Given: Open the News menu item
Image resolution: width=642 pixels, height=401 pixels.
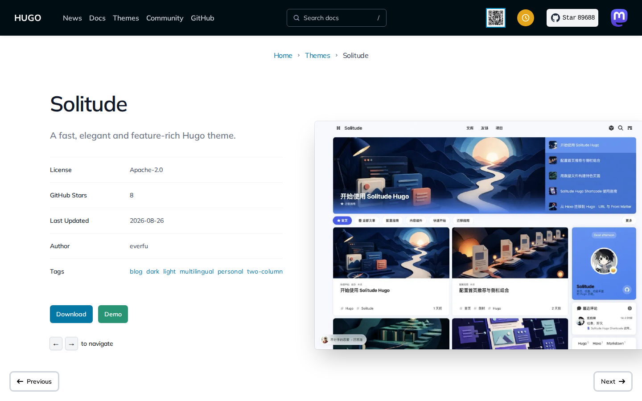Looking at the screenshot, I should [x=72, y=18].
